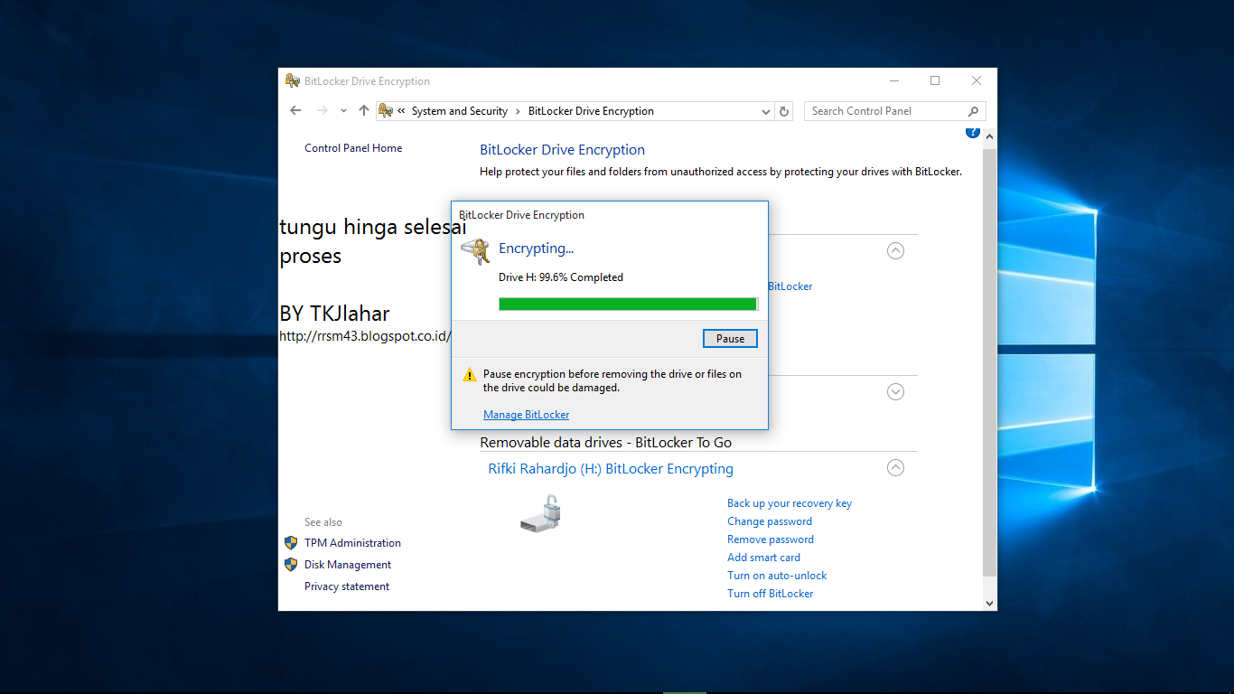
Task: Collapse the Rifki Rahardjo (H:) drive chevron
Action: [895, 468]
